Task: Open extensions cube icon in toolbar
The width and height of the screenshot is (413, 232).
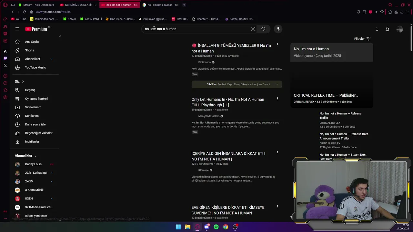Action: (x=390, y=12)
